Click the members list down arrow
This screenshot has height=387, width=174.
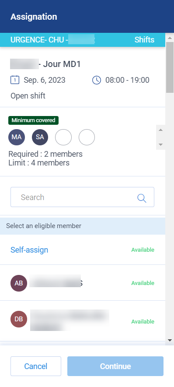click(x=161, y=144)
